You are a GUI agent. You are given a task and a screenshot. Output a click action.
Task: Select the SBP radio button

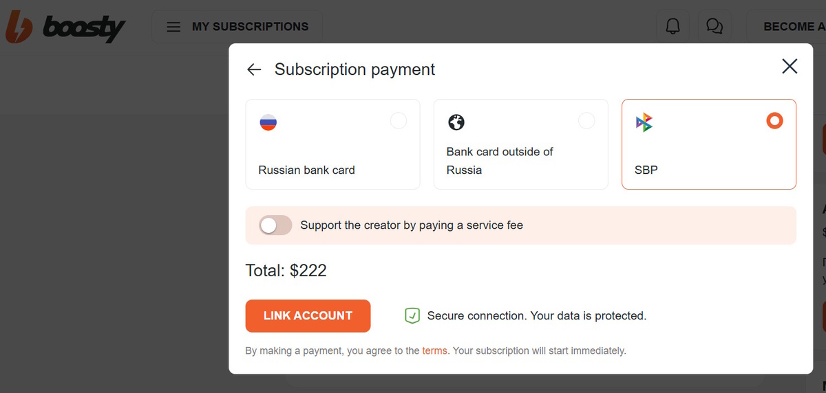(774, 121)
